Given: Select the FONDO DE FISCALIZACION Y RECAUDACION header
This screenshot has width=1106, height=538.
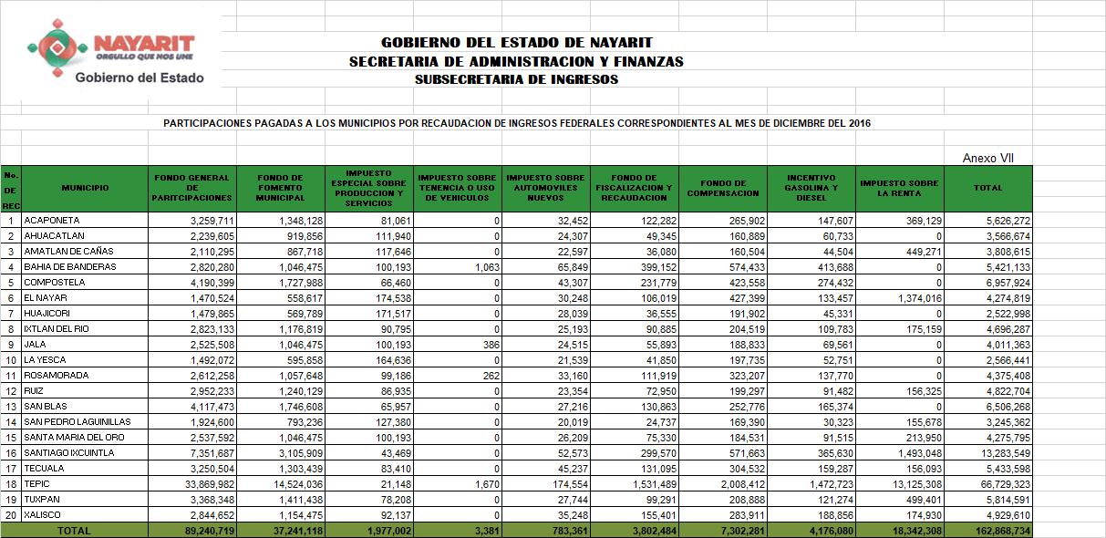Looking at the screenshot, I should point(635,188).
